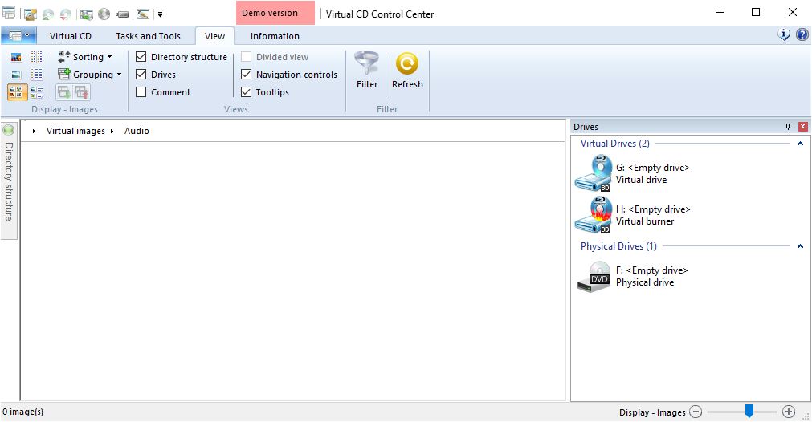Select the F: physical DVD drive
812x422 pixels.
(x=632, y=276)
